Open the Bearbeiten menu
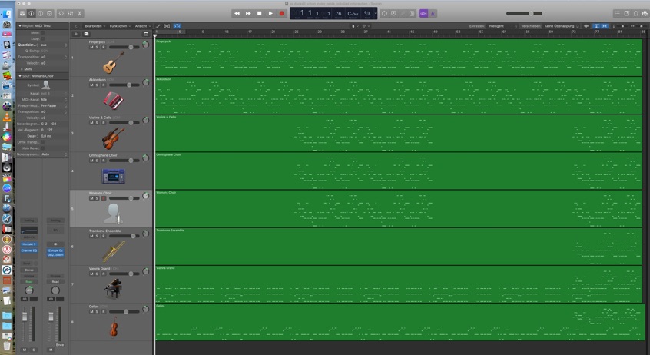The width and height of the screenshot is (650, 355). 95,25
